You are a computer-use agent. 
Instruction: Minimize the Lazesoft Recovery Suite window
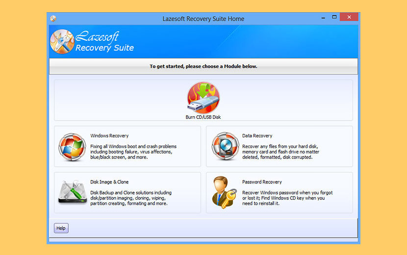[323, 17]
